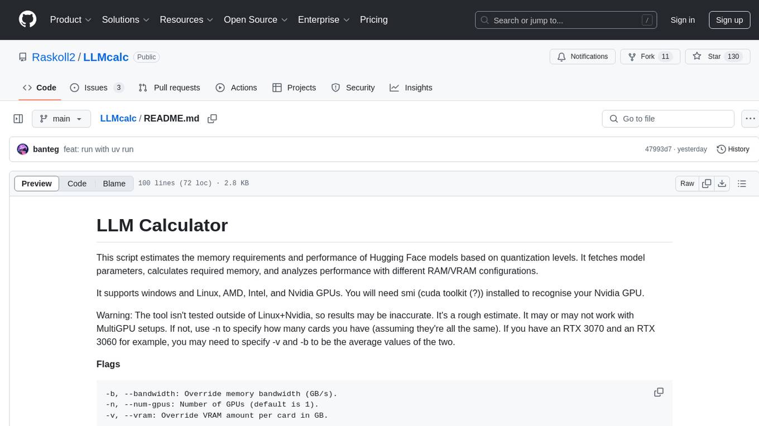Viewport: 759px width, 426px height.
Task: Expand the Resources menu
Action: coord(186,20)
